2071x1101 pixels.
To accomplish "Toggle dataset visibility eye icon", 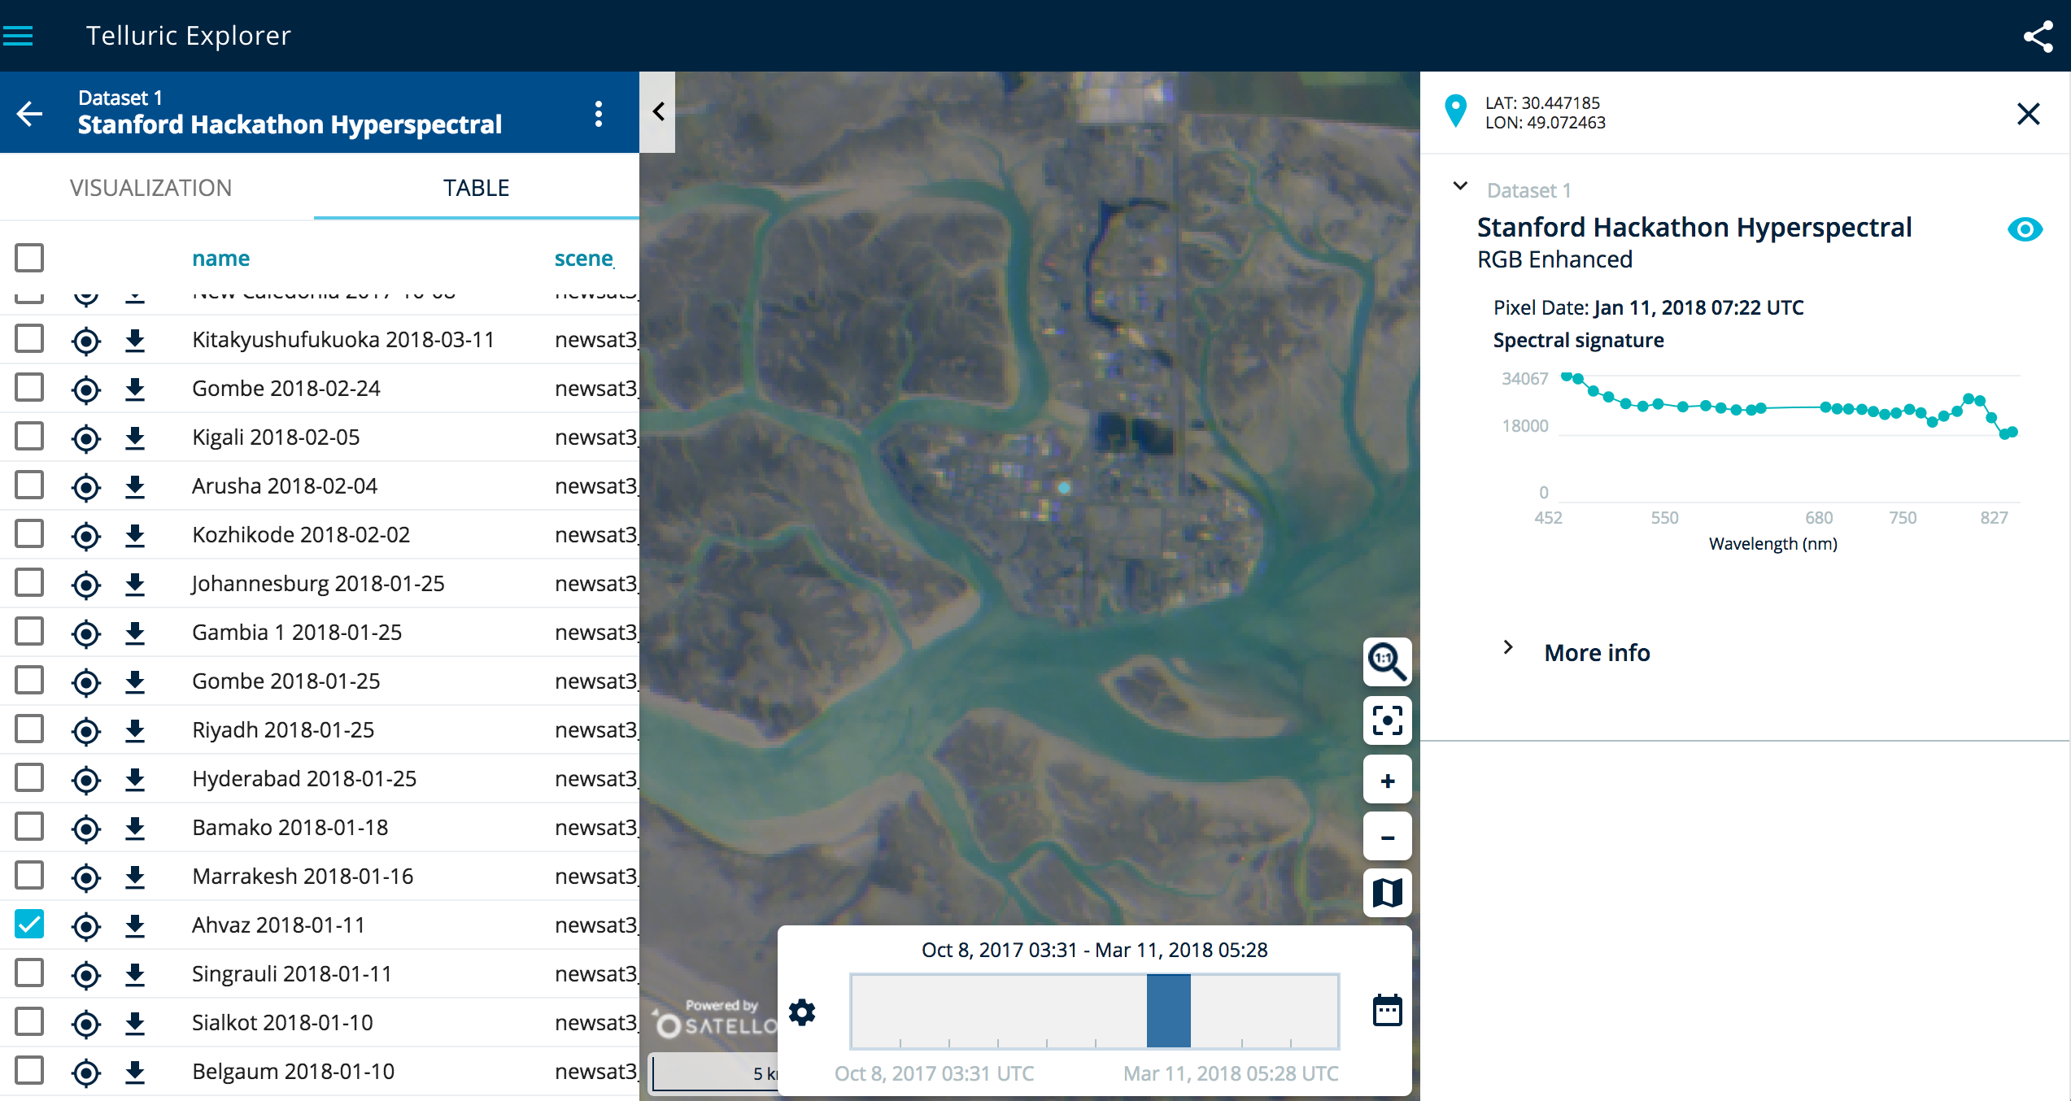I will tap(2025, 229).
